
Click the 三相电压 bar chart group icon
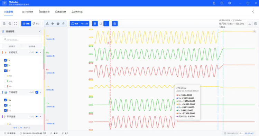coord(6,92)
